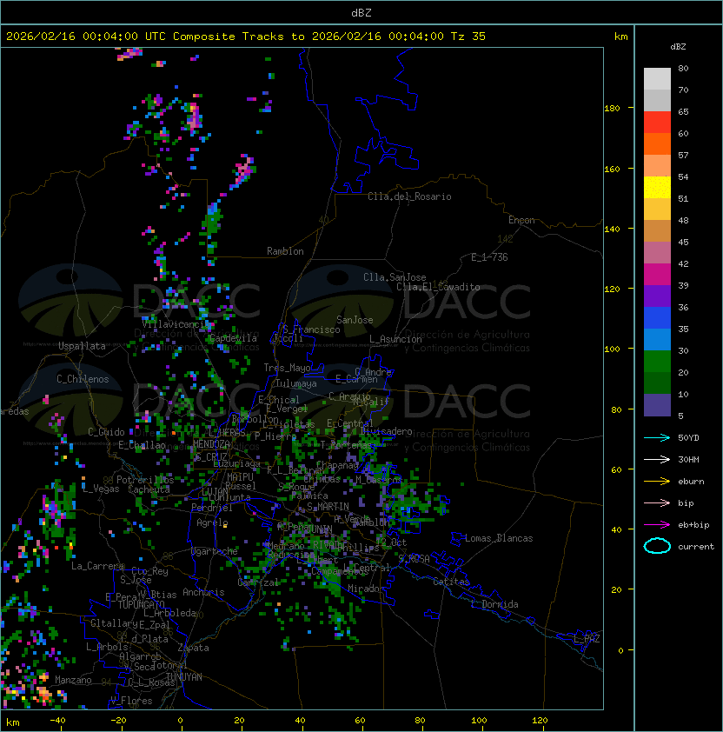Viewport: 723px width, 732px height.
Task: Click the dBZ legend heading
Action: 678,47
